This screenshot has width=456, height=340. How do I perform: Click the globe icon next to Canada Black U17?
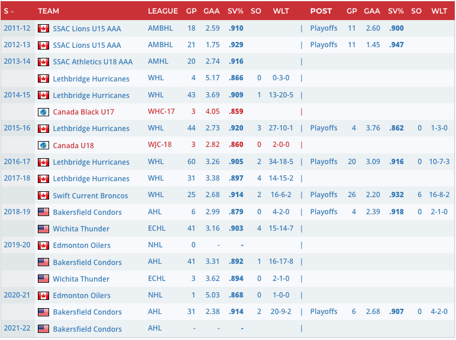coord(43,112)
